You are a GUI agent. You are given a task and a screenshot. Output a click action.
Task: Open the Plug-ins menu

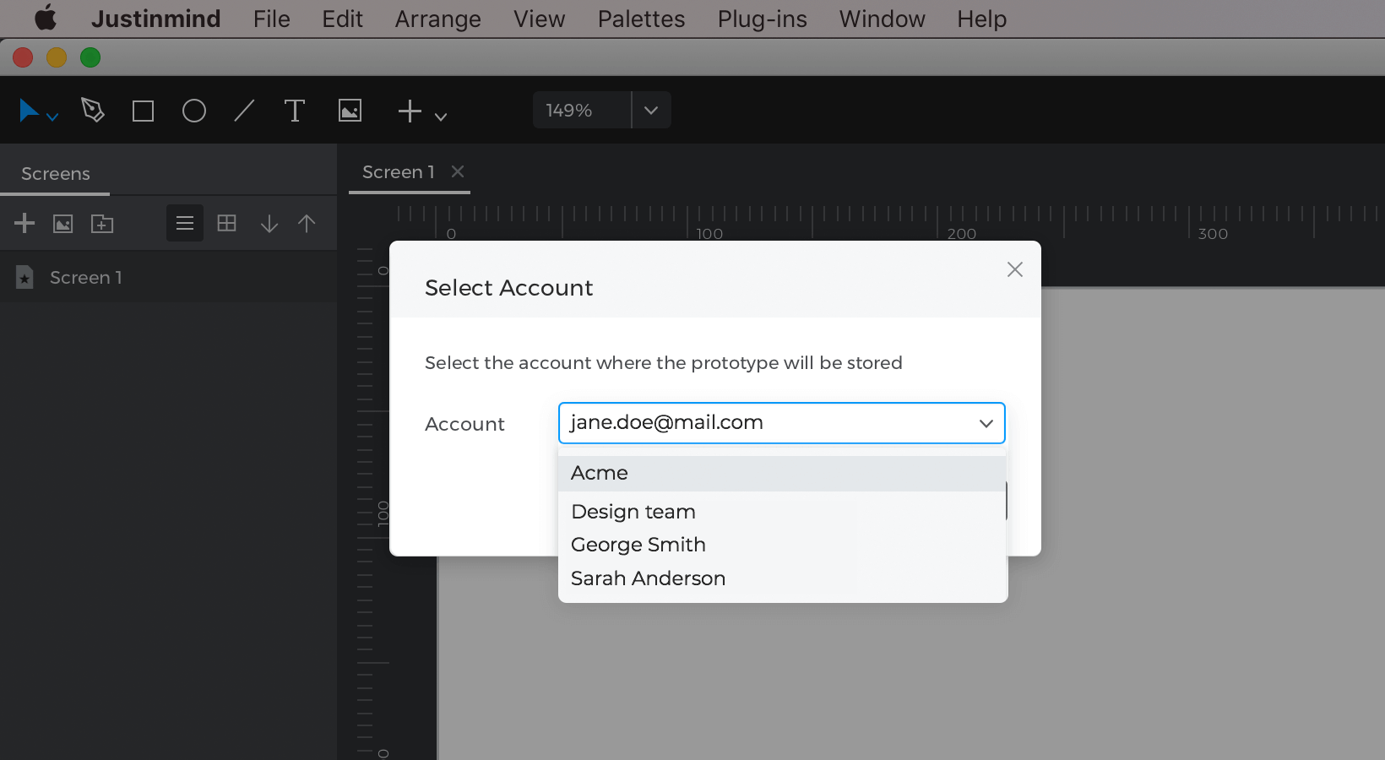tap(762, 19)
